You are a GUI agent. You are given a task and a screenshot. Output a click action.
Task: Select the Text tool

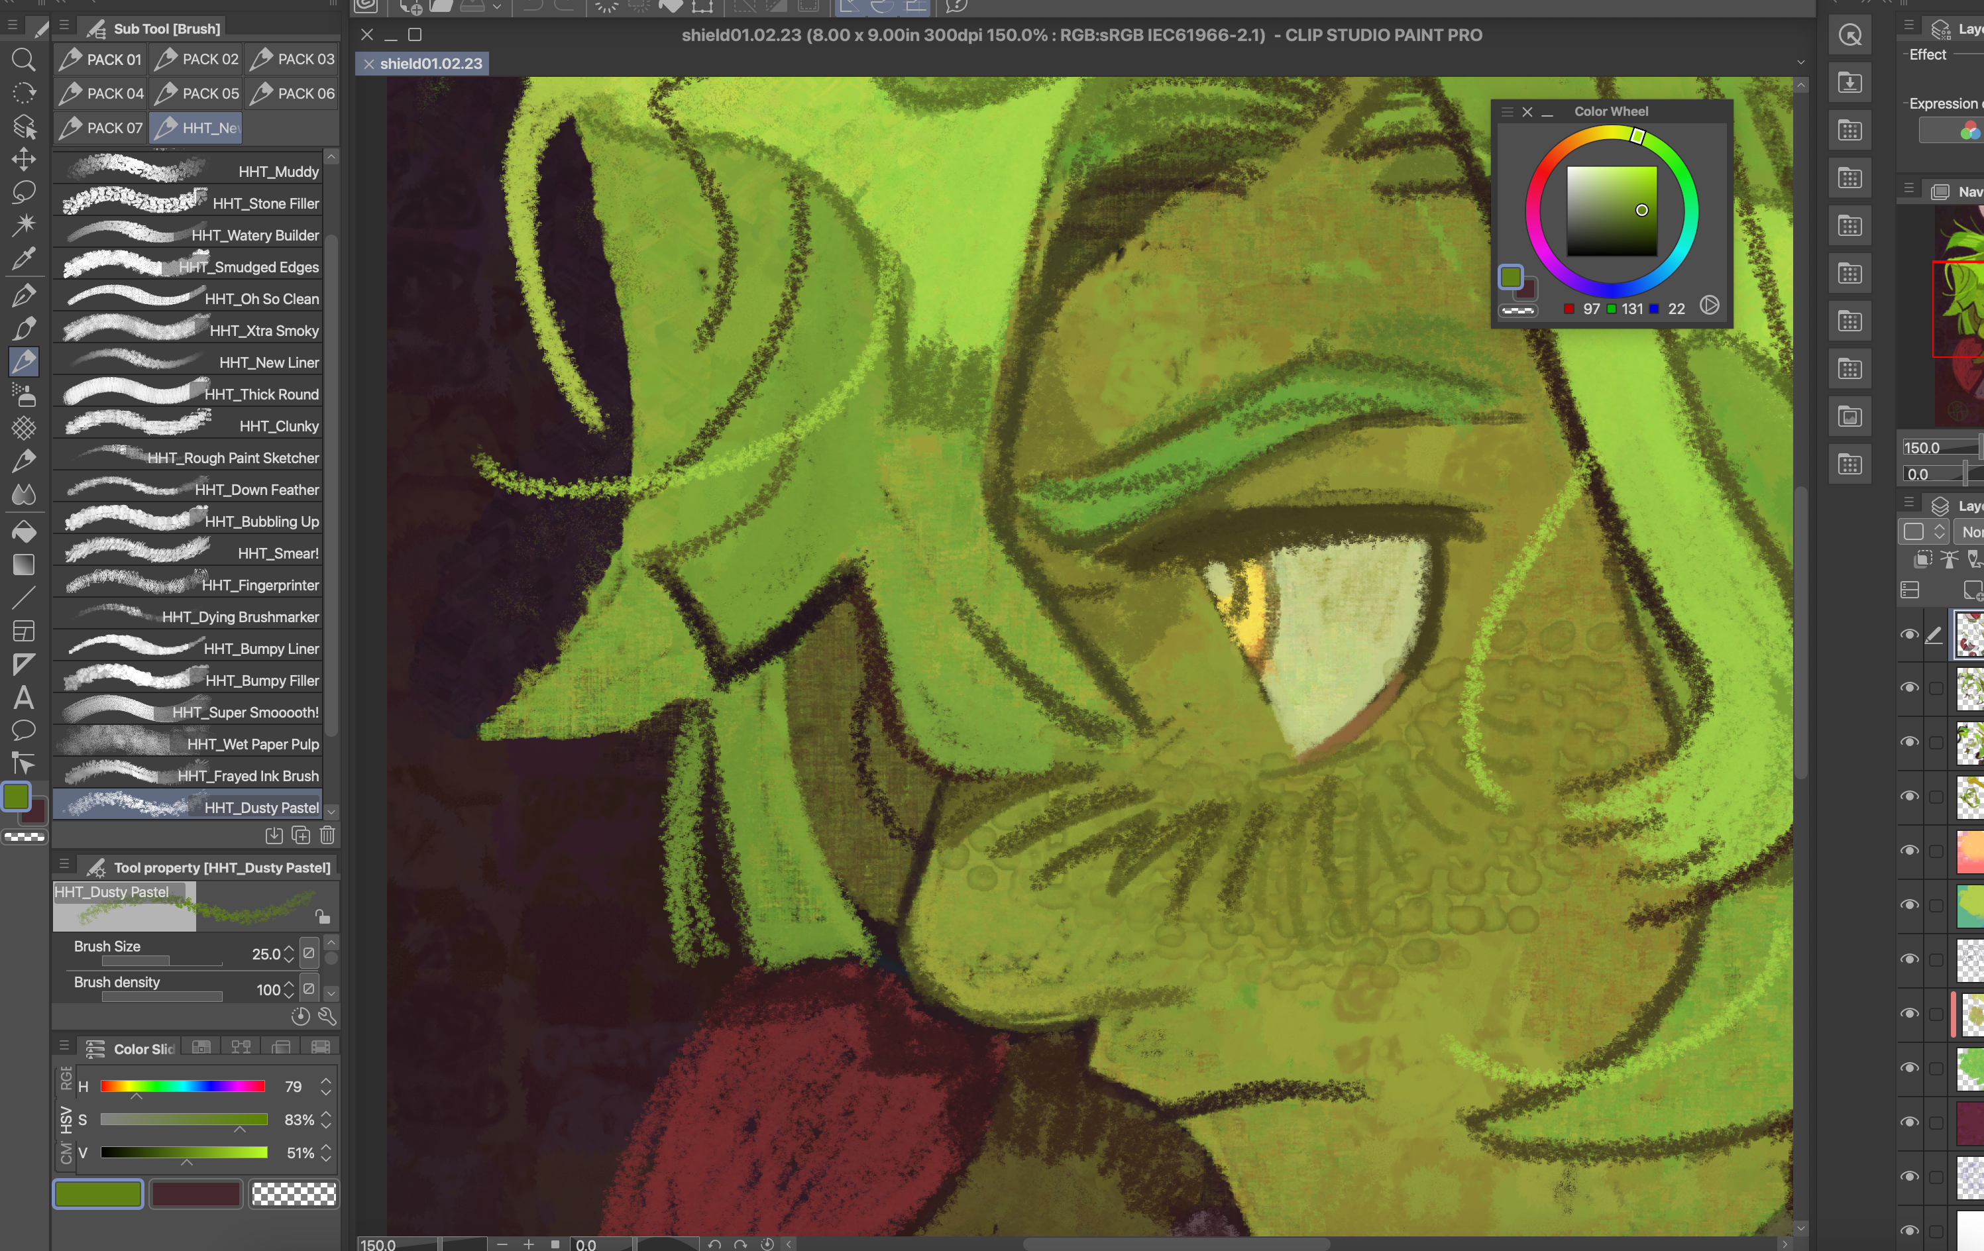click(x=23, y=698)
